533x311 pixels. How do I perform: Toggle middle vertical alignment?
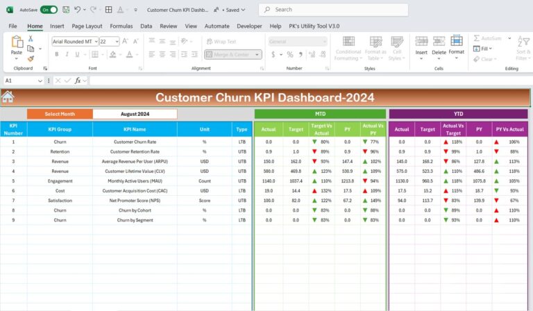point(162,42)
